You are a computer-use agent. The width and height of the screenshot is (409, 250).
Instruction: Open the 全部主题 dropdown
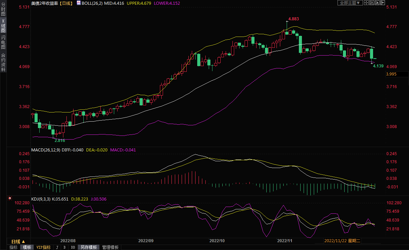(350, 3)
